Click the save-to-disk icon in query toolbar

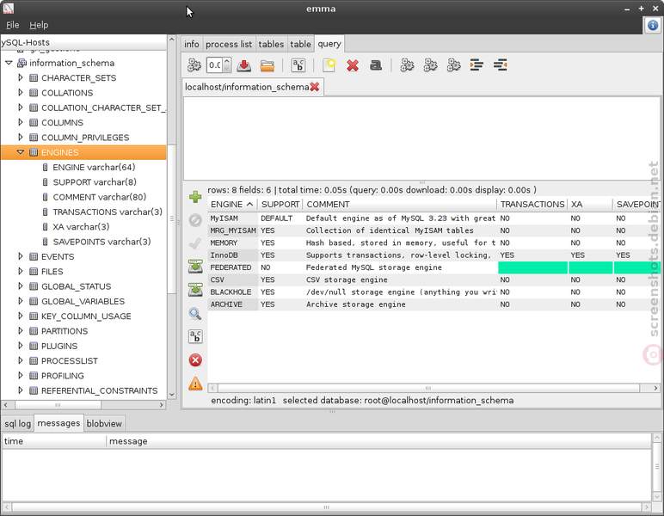(x=244, y=65)
